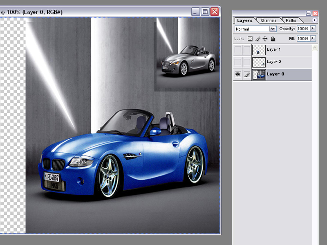This screenshot has height=245, width=327.
Task: Open the Opacity slider arrow
Action: (x=313, y=29)
